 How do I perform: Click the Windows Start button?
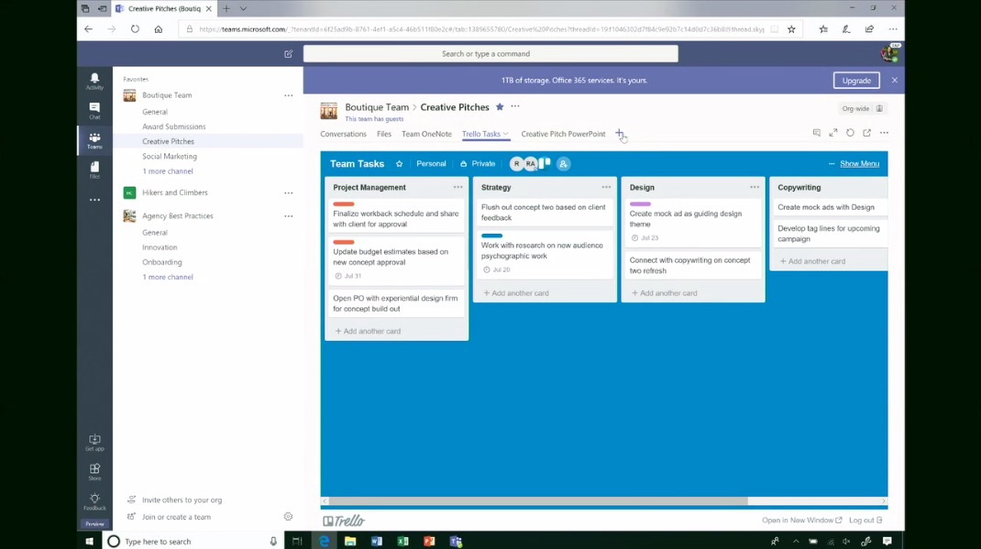tap(90, 542)
